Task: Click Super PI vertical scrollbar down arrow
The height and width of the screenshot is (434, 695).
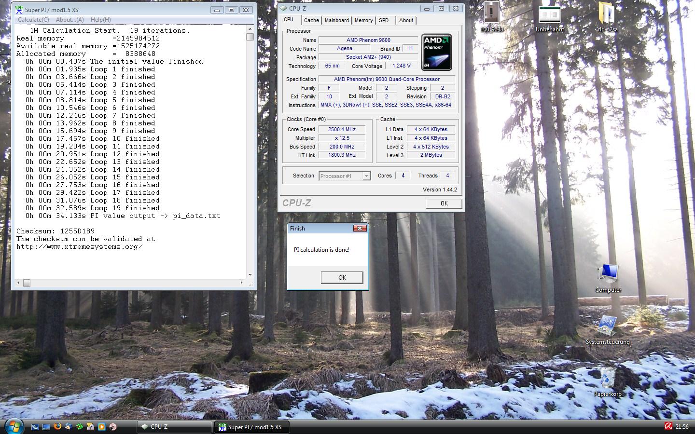Action: coord(250,275)
